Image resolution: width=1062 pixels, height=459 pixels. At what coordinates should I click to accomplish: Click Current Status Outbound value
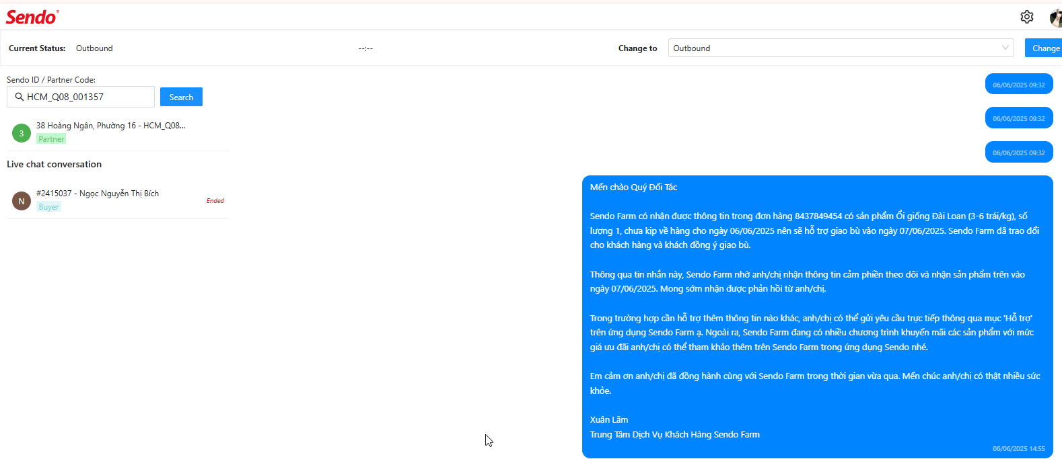tap(94, 48)
